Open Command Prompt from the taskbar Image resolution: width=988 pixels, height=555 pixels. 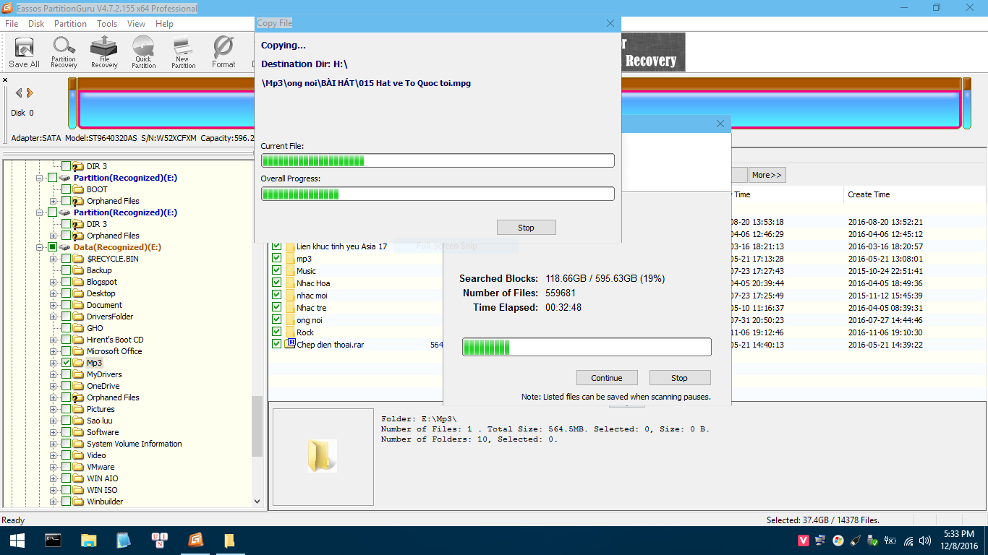tap(53, 540)
